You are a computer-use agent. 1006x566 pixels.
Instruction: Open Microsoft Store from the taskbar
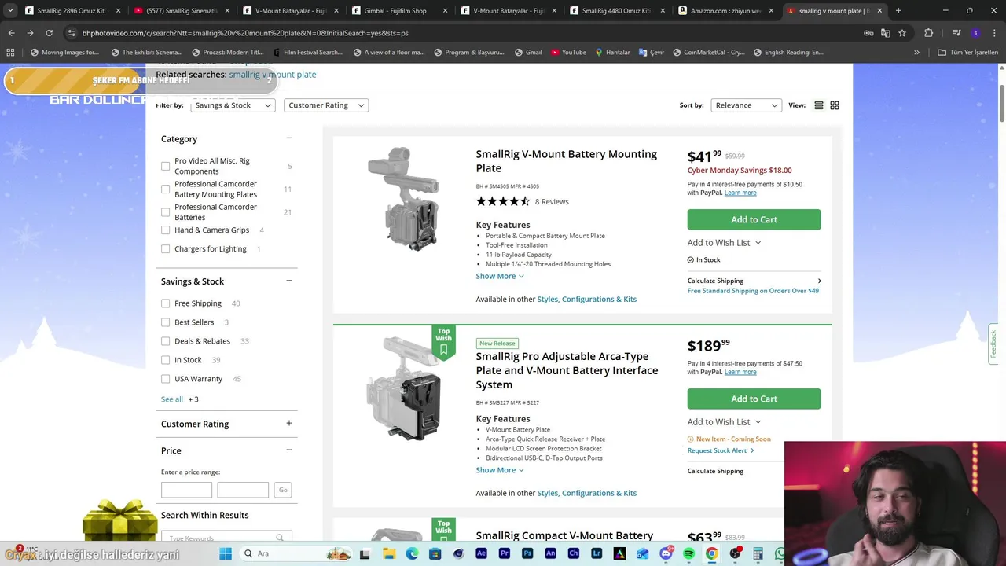click(x=435, y=553)
